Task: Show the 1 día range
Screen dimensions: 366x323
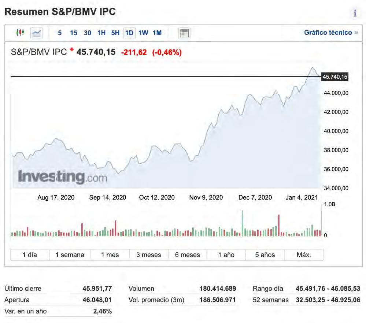Action: click(30, 255)
